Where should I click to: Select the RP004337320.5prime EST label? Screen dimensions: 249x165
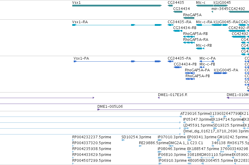point(92,143)
